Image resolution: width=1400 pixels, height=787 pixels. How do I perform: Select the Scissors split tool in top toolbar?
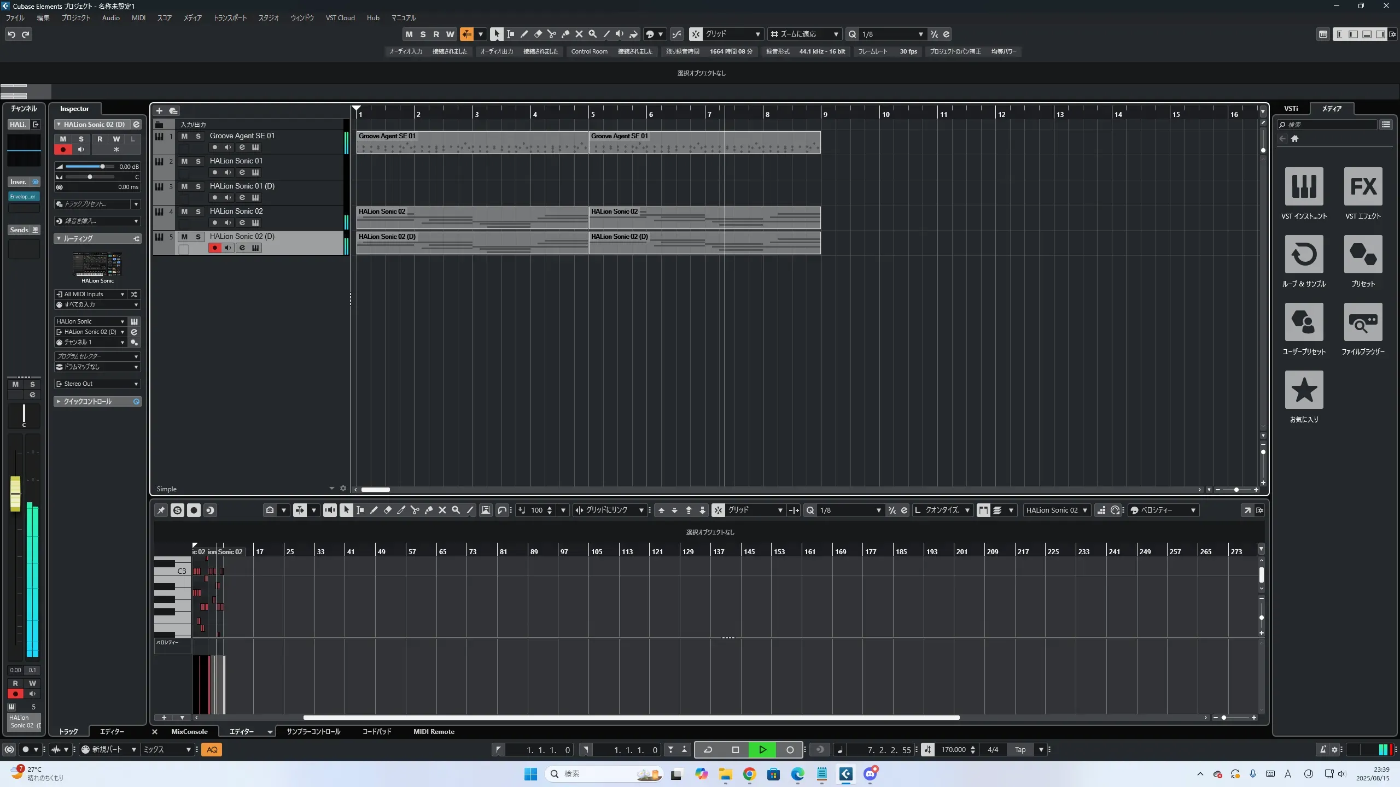tap(551, 34)
